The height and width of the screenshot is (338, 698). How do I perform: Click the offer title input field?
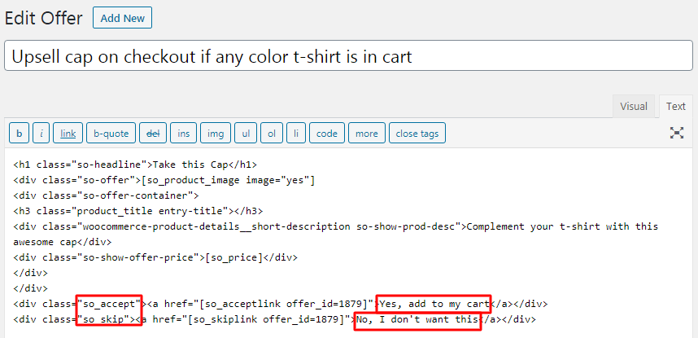pyautogui.click(x=348, y=55)
